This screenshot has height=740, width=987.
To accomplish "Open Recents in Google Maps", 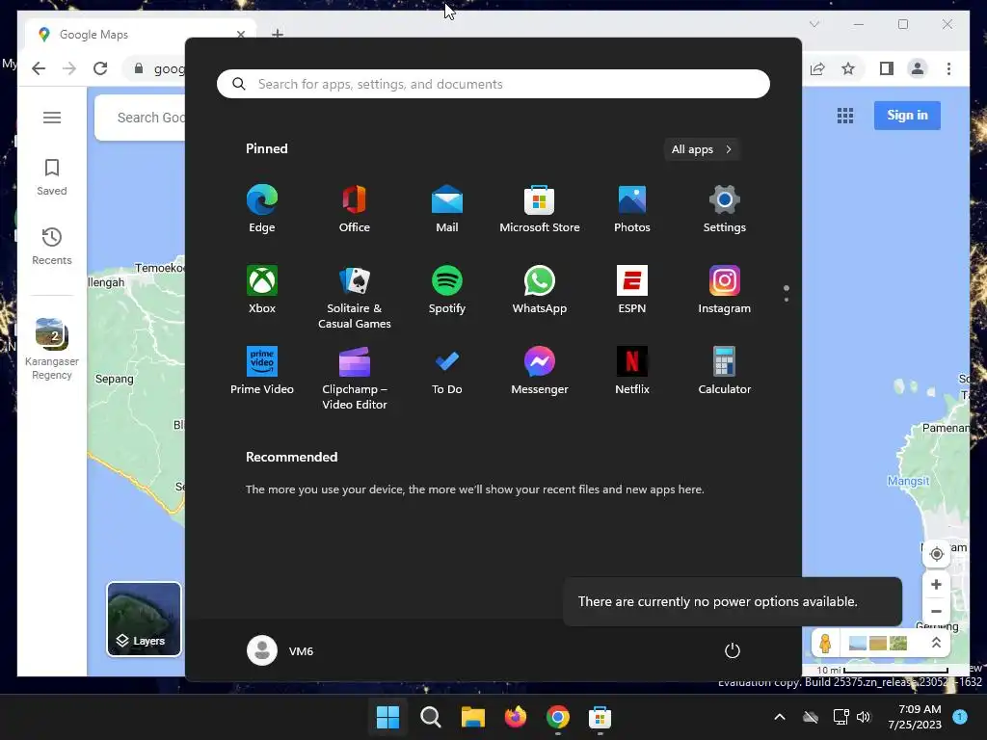I will click(52, 247).
